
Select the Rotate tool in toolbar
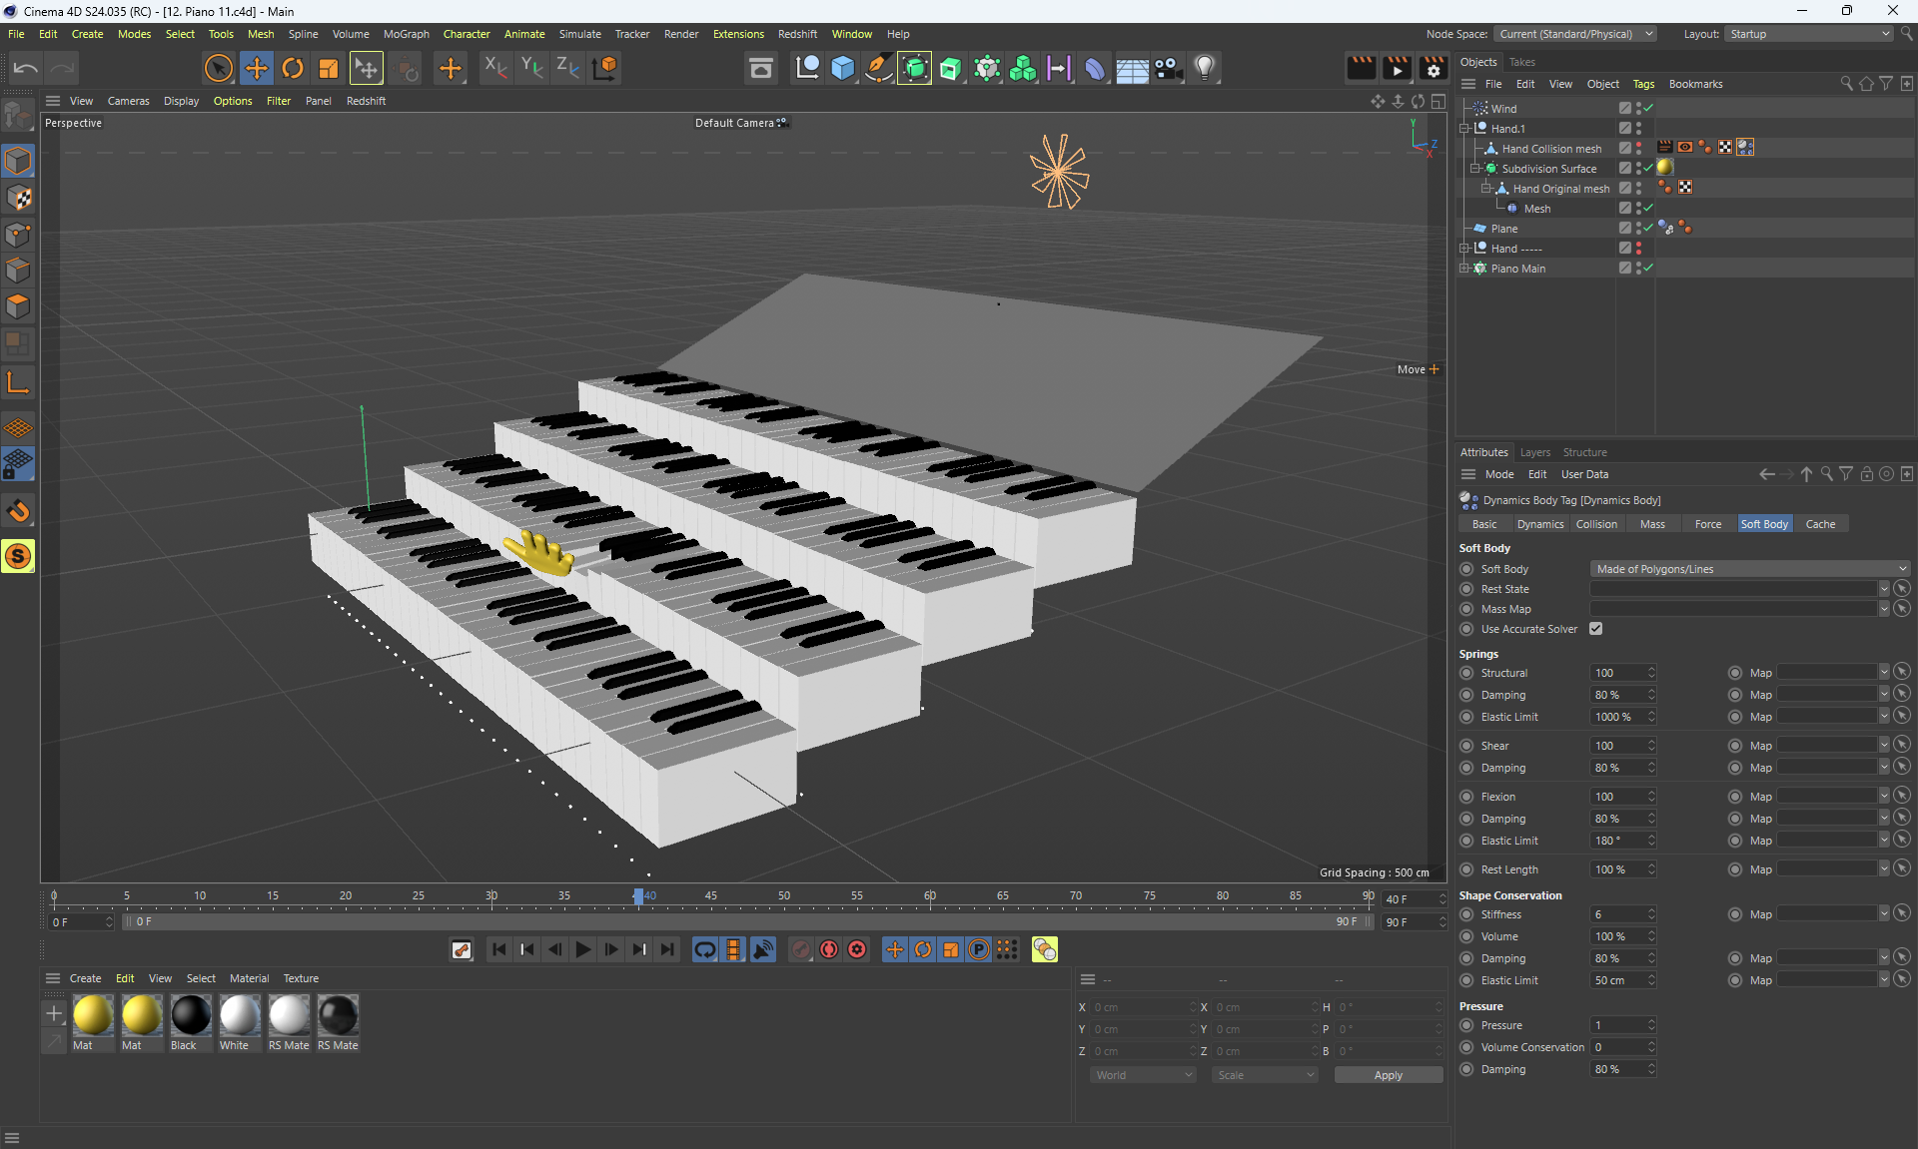point(293,68)
